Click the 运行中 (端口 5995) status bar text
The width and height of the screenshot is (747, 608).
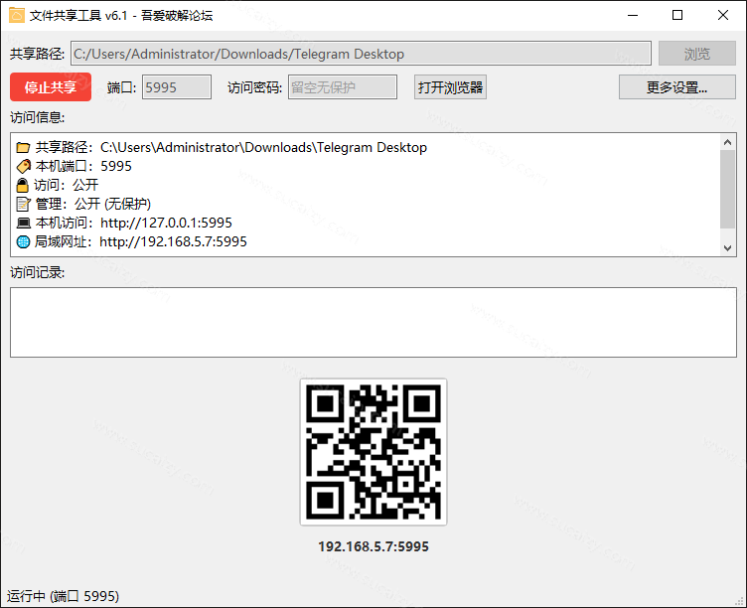(64, 596)
